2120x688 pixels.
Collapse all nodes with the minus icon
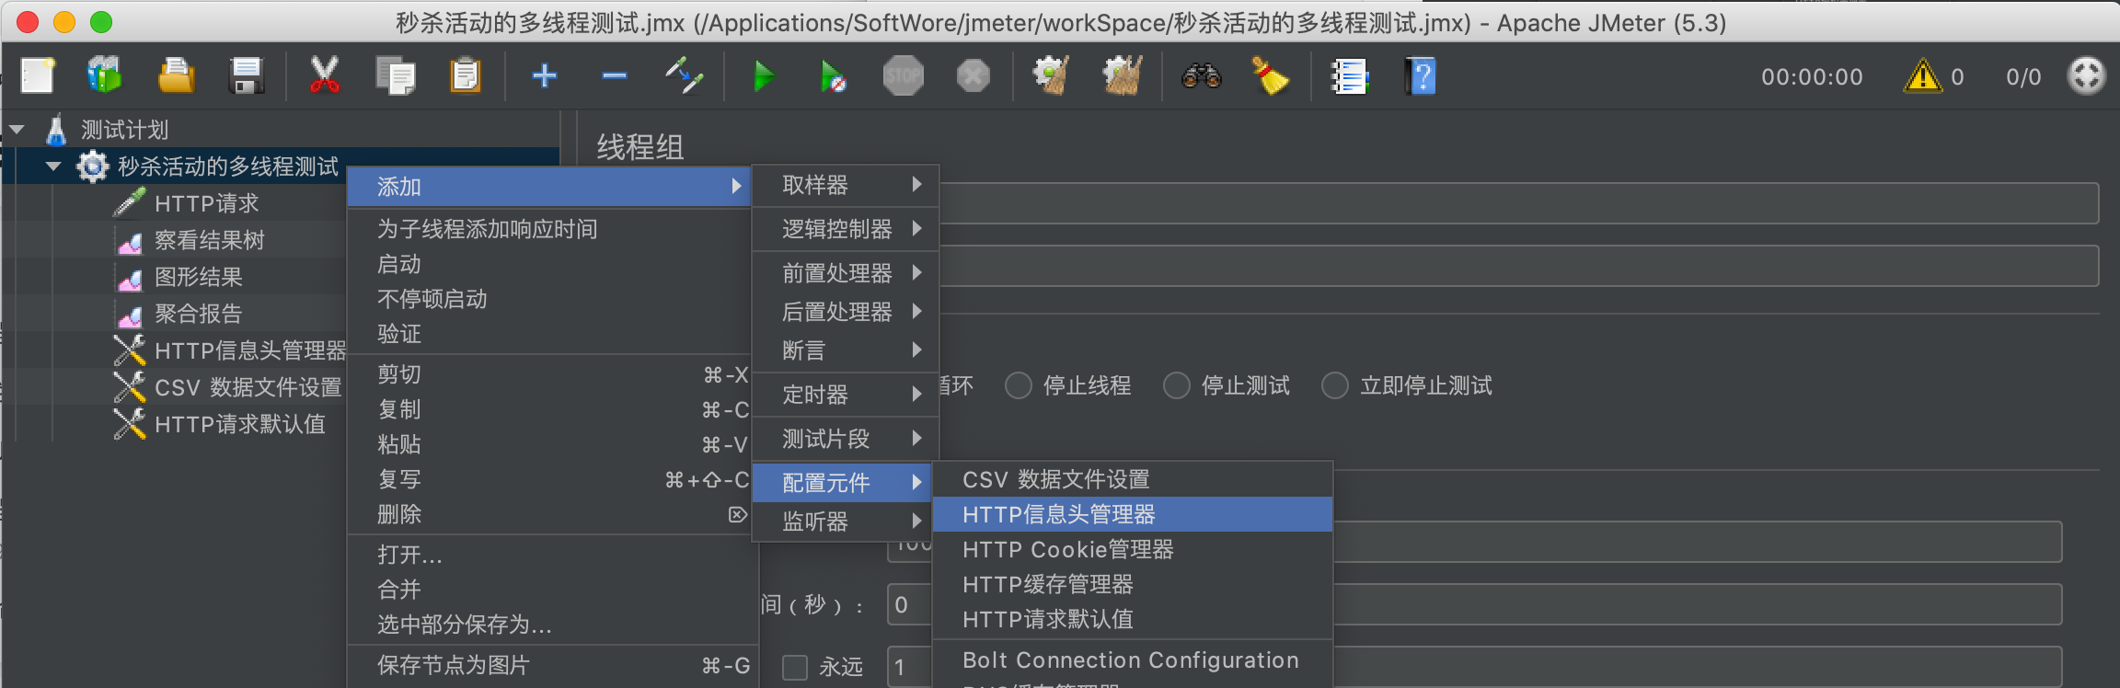[614, 75]
